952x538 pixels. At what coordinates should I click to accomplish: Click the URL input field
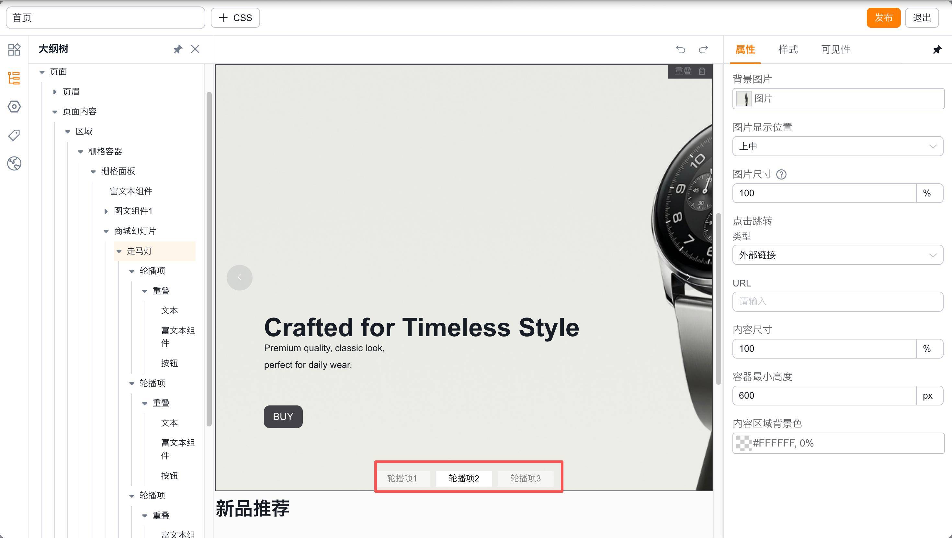click(x=837, y=302)
